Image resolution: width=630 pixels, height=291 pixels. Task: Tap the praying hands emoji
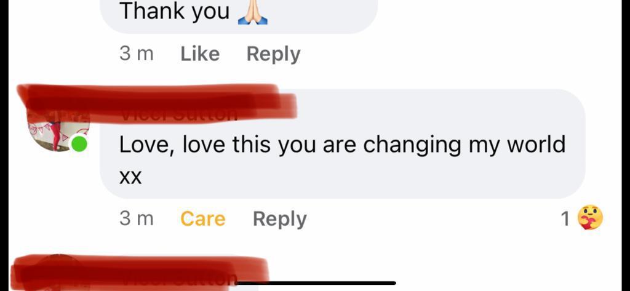click(x=253, y=12)
